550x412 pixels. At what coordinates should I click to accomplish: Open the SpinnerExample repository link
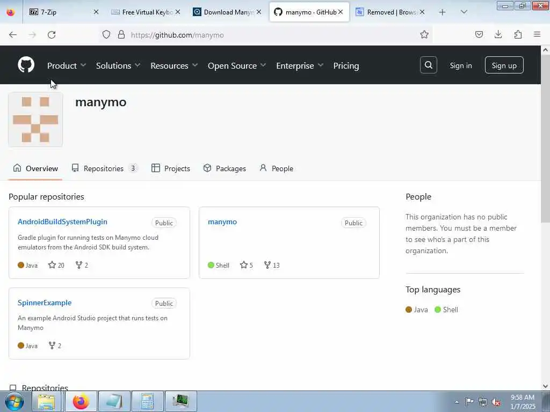click(x=45, y=303)
